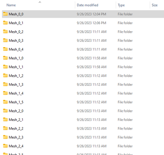Select the Mesh_2_0 folder name
Viewport: 164px width, 155px height.
coord(16,111)
